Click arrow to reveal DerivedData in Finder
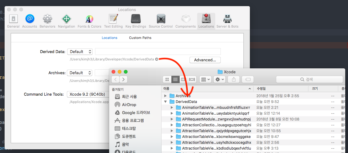The height and width of the screenshot is (153, 348). [157, 59]
